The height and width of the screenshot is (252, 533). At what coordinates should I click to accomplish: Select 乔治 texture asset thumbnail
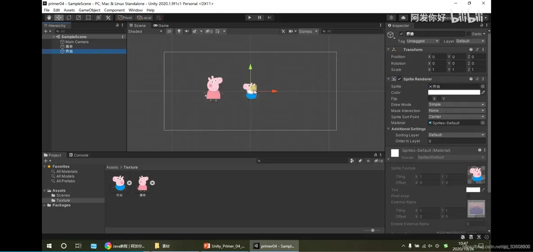tap(119, 183)
